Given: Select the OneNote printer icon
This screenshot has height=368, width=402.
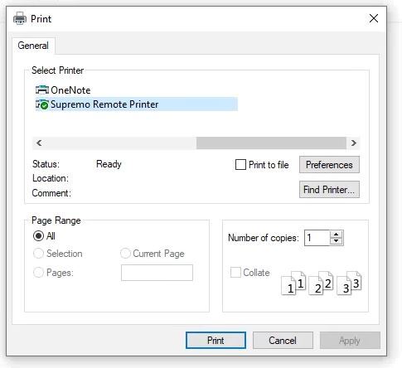Looking at the screenshot, I should click(x=42, y=90).
